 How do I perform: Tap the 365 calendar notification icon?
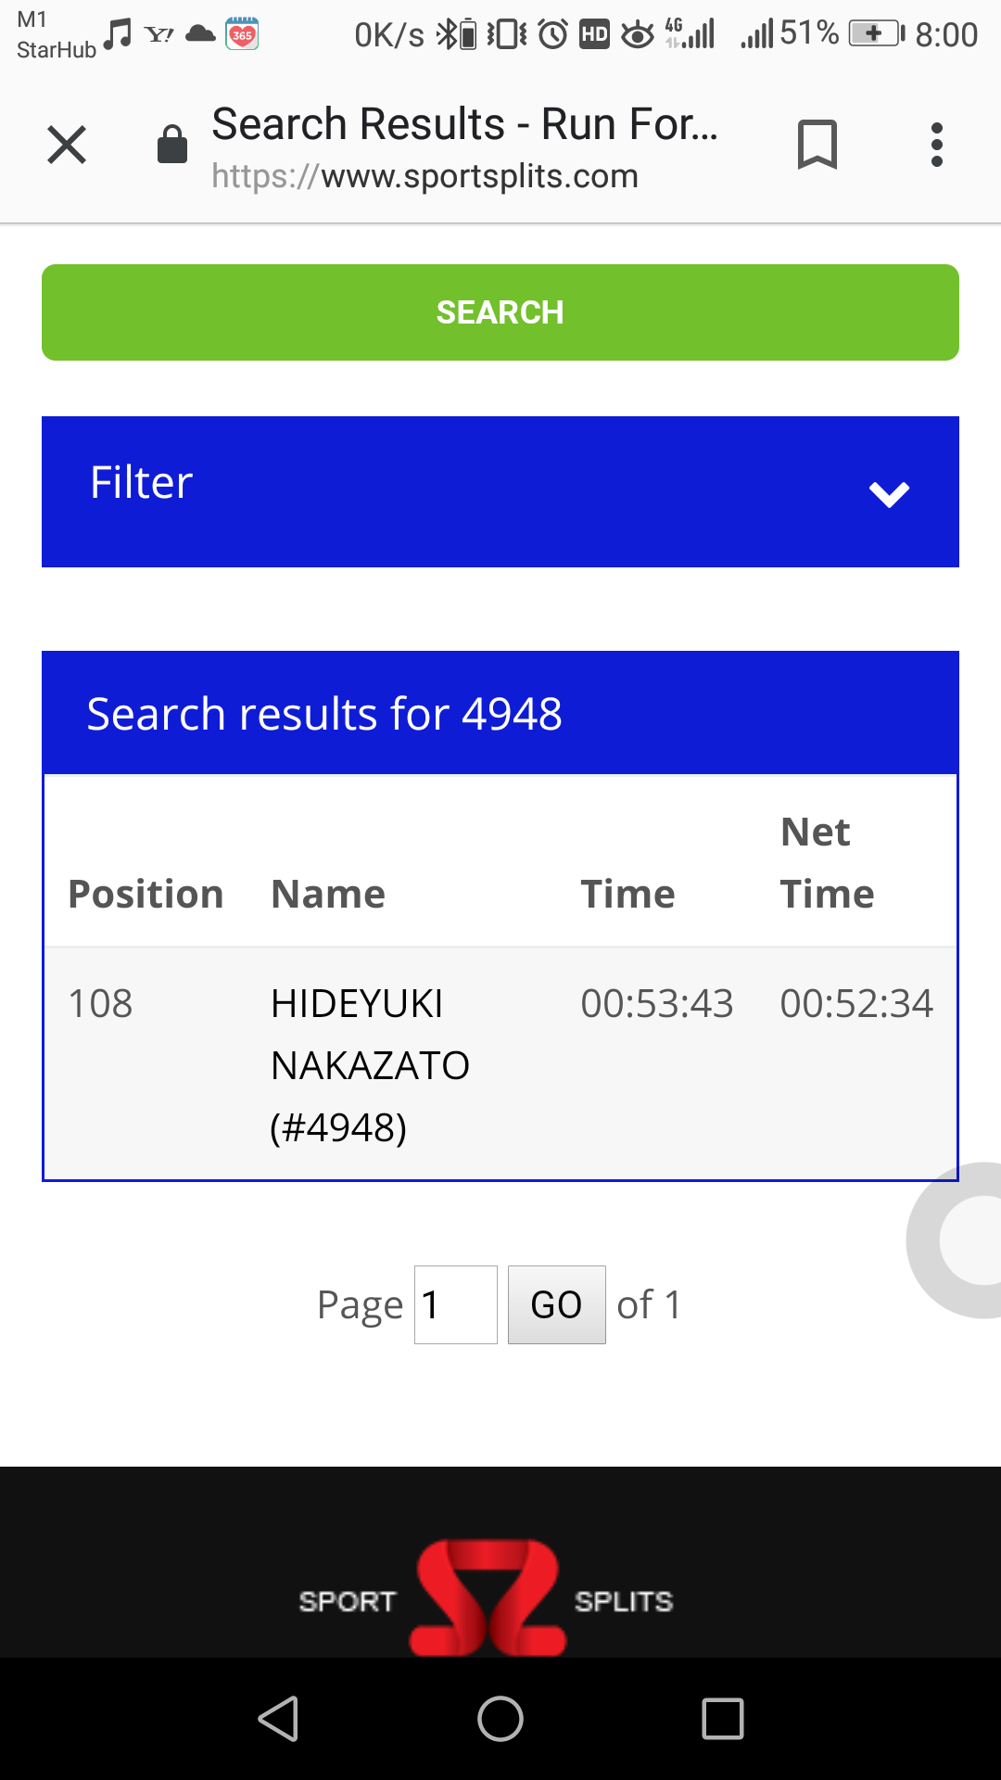tap(243, 34)
